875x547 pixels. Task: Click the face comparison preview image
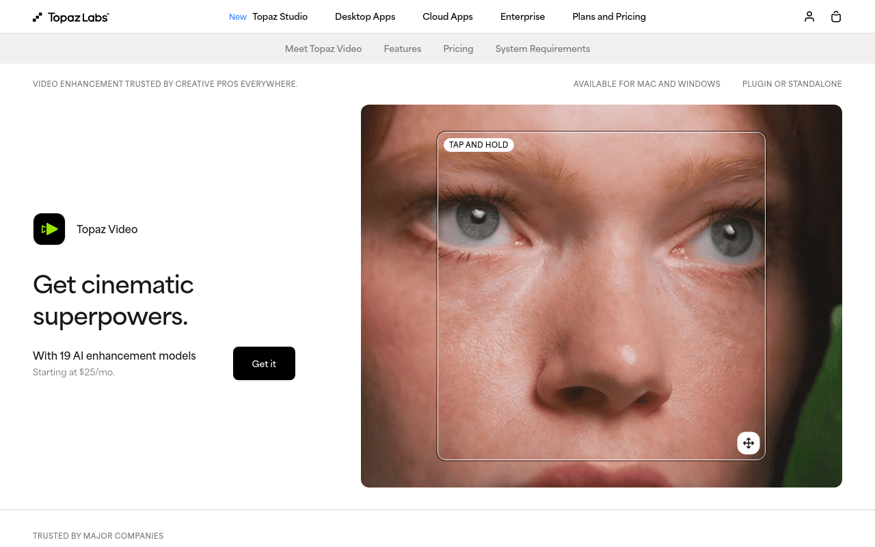[x=602, y=296]
